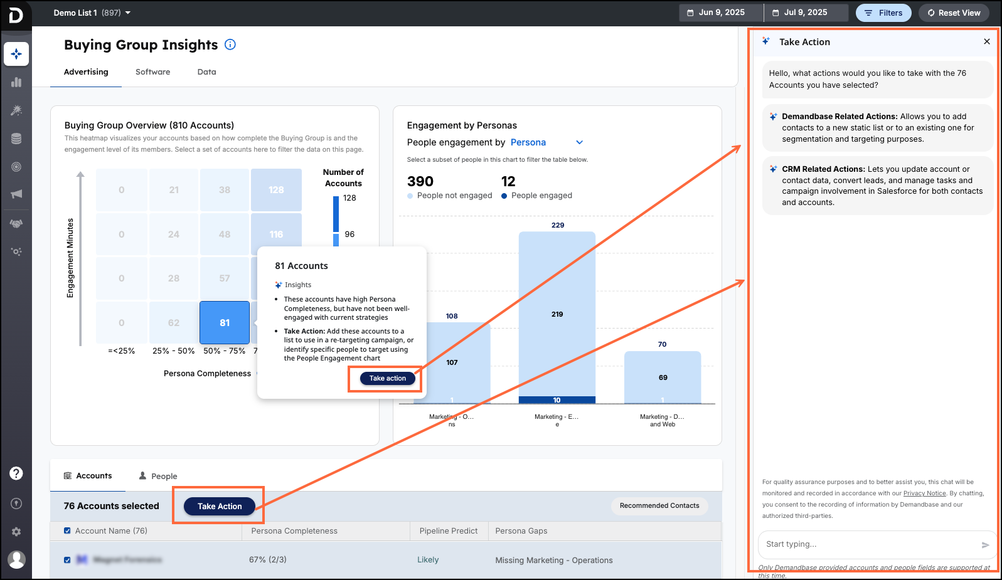Image resolution: width=1002 pixels, height=580 pixels.
Task: Click the People not engaged legend item
Action: coord(450,196)
